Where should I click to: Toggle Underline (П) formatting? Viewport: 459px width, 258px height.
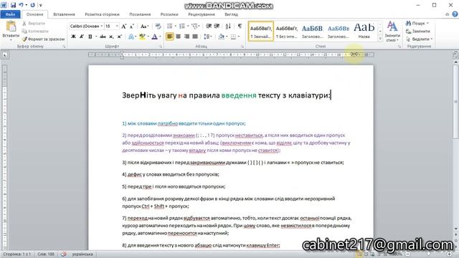point(90,37)
